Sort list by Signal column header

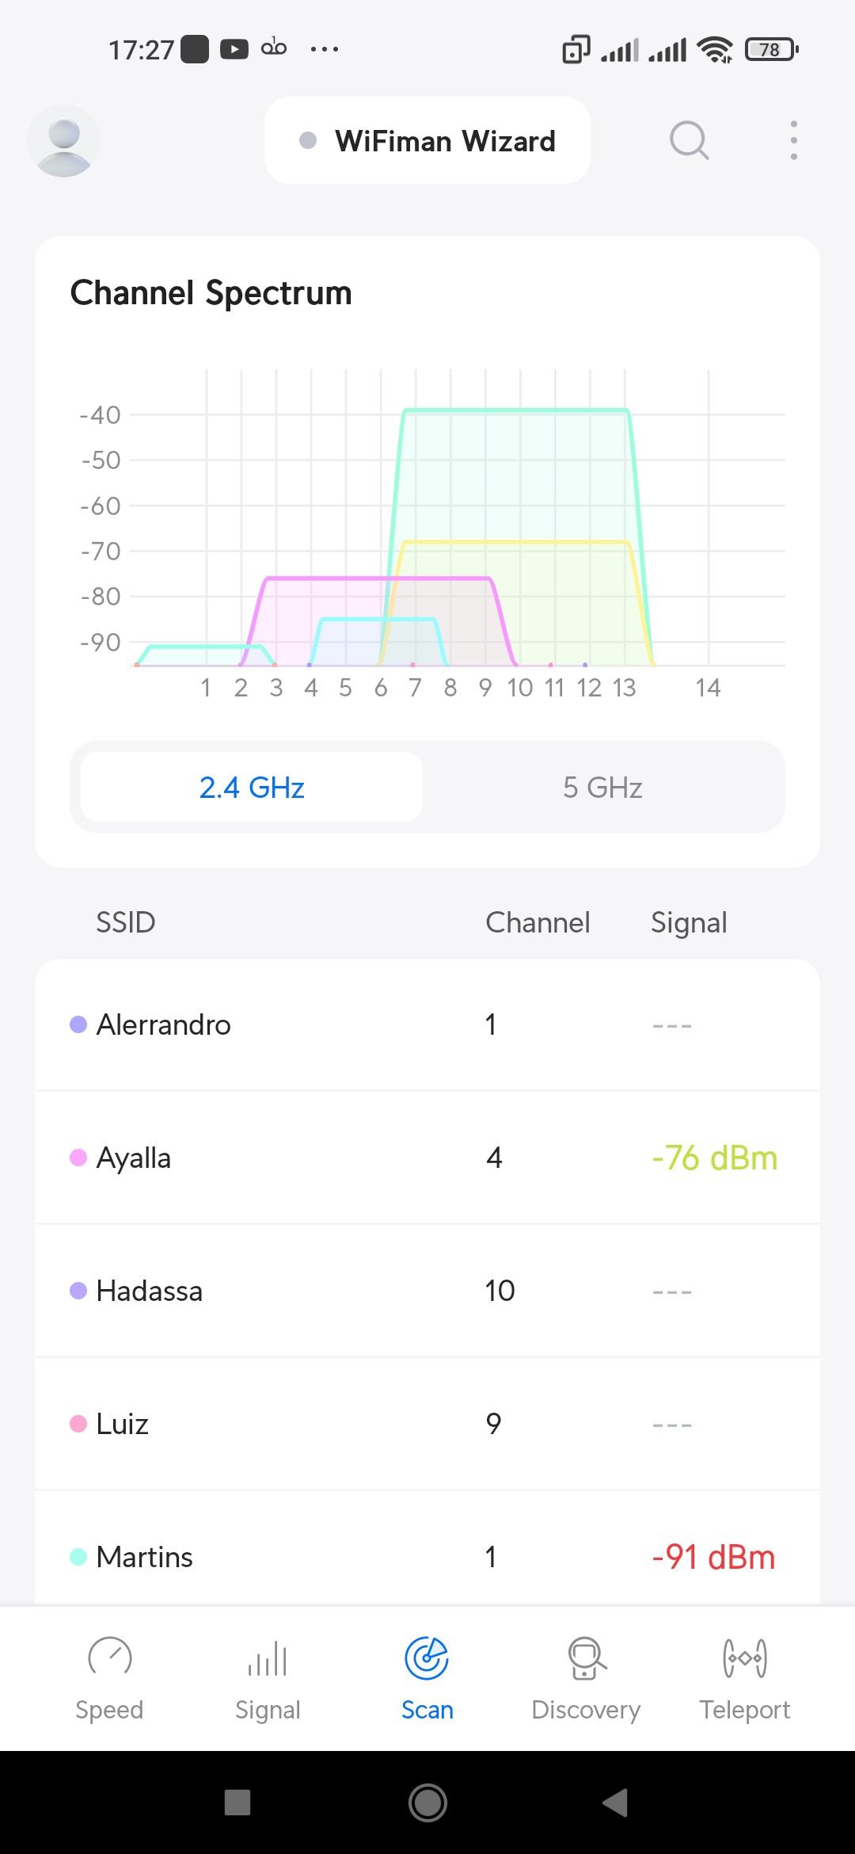(689, 922)
